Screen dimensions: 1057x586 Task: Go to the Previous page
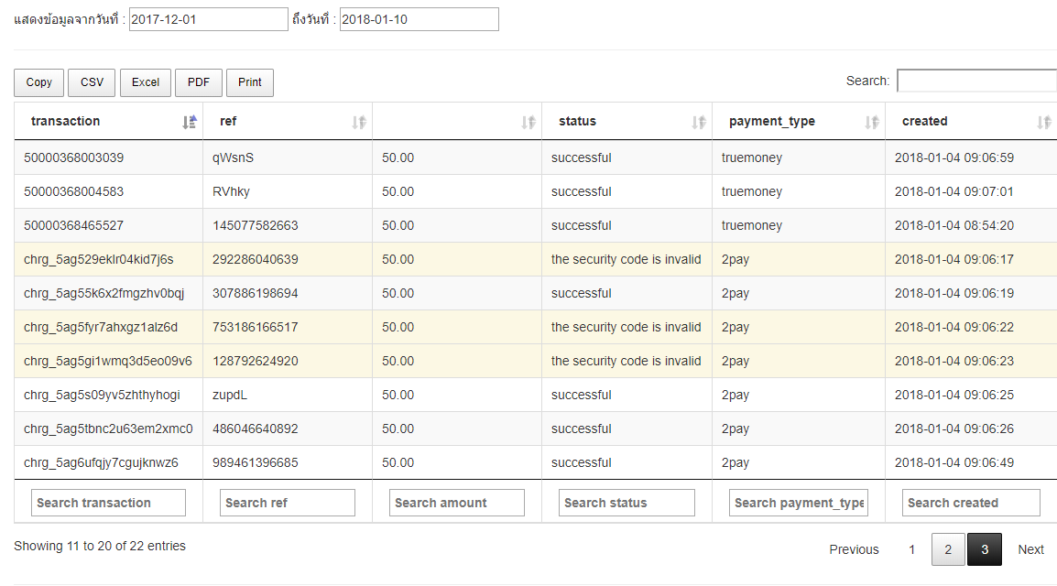pos(854,549)
